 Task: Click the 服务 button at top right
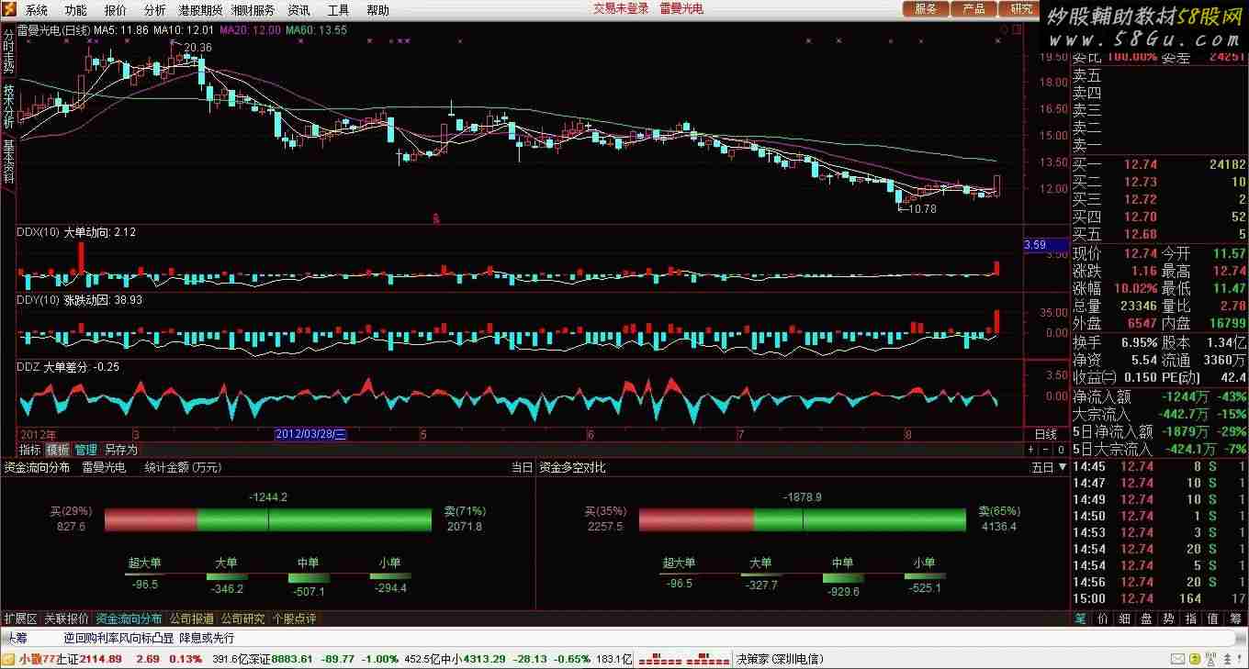[926, 9]
